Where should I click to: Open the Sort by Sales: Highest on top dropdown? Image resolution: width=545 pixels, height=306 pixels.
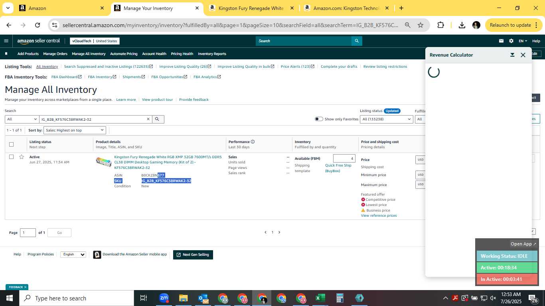(75, 130)
